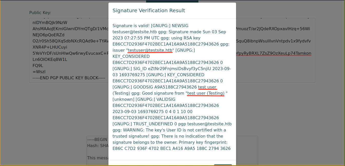
Task: Click the "XNR4P+LHUCuyi" line in the public key
Action: (50, 47)
